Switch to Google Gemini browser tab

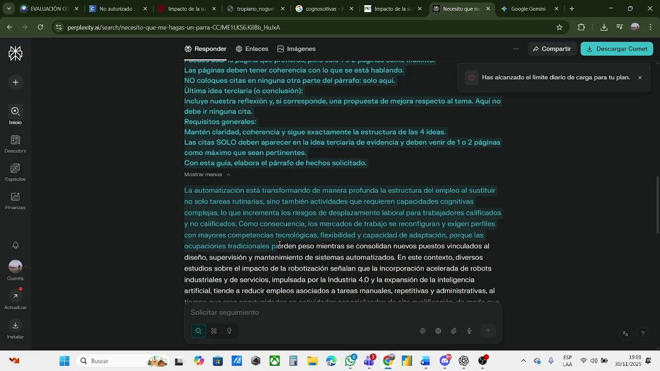point(530,9)
